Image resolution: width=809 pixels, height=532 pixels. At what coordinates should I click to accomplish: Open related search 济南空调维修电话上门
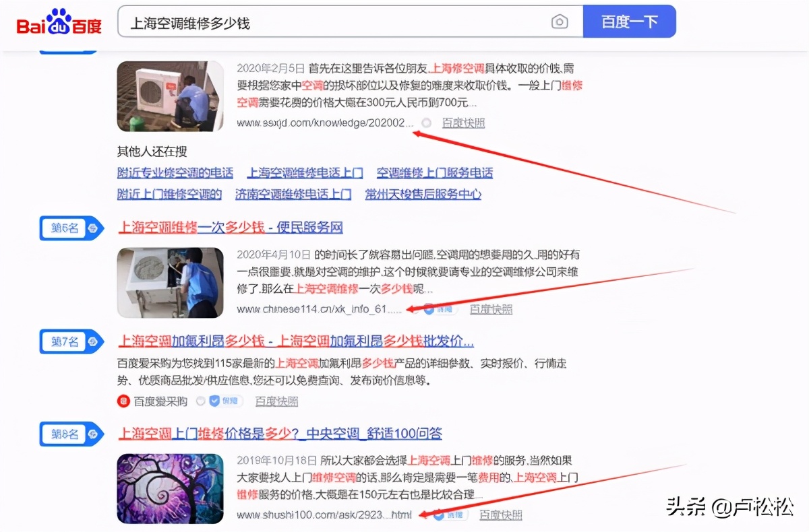(293, 194)
